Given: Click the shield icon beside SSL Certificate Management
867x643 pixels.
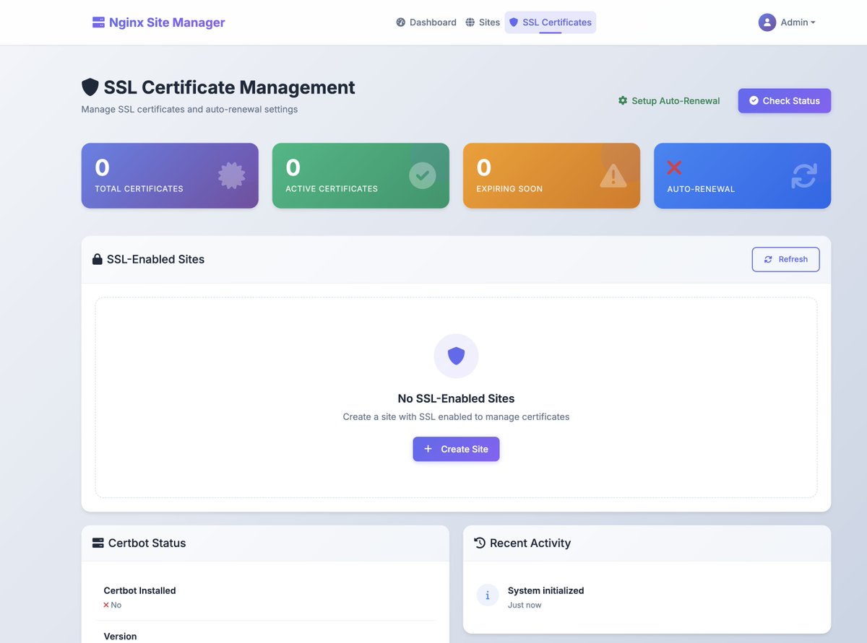Looking at the screenshot, I should tap(90, 87).
